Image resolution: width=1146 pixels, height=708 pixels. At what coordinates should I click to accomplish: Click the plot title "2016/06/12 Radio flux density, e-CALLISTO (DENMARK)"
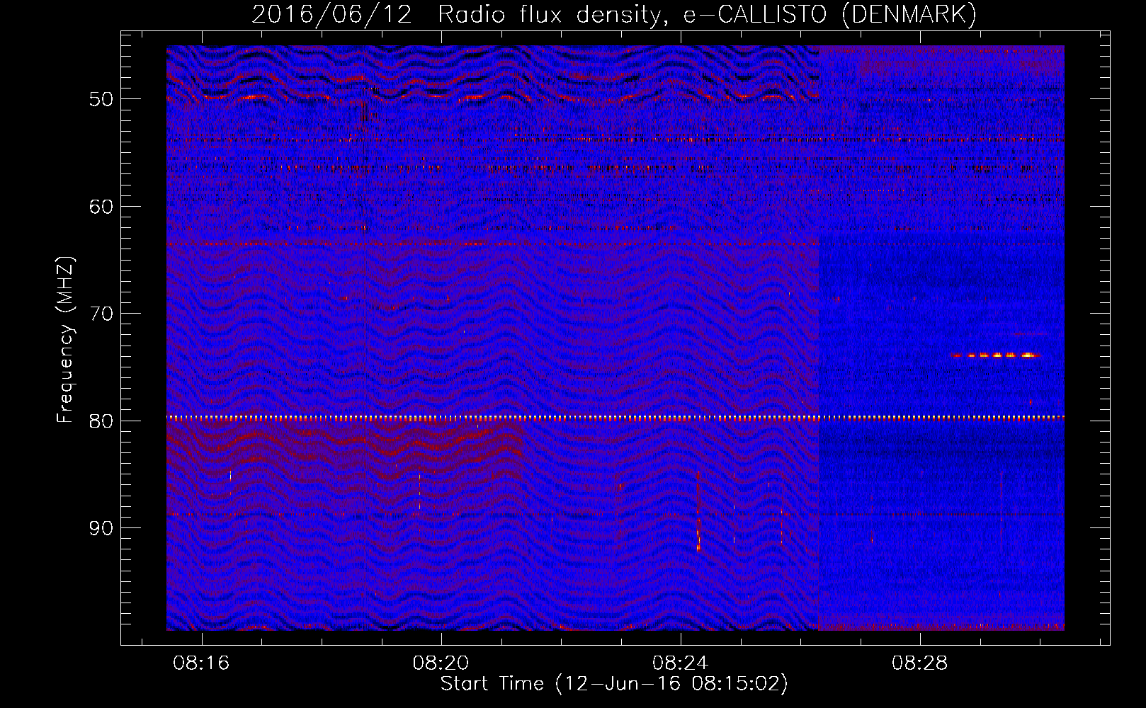point(614,14)
